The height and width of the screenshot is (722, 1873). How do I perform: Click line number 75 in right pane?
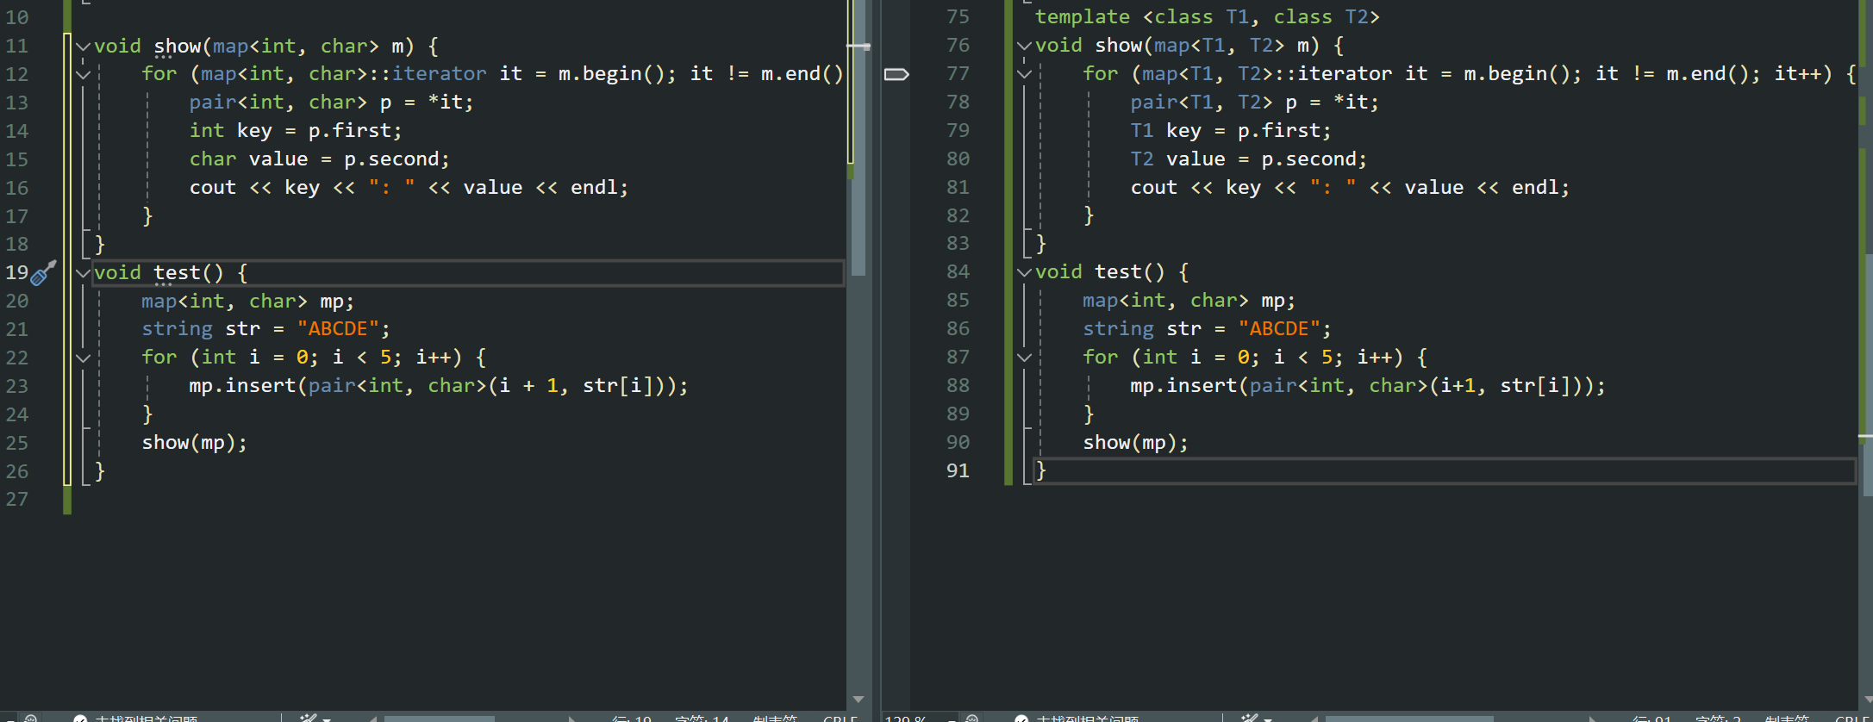pyautogui.click(x=958, y=17)
